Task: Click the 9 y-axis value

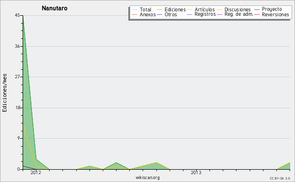Action: pyautogui.click(x=19, y=138)
